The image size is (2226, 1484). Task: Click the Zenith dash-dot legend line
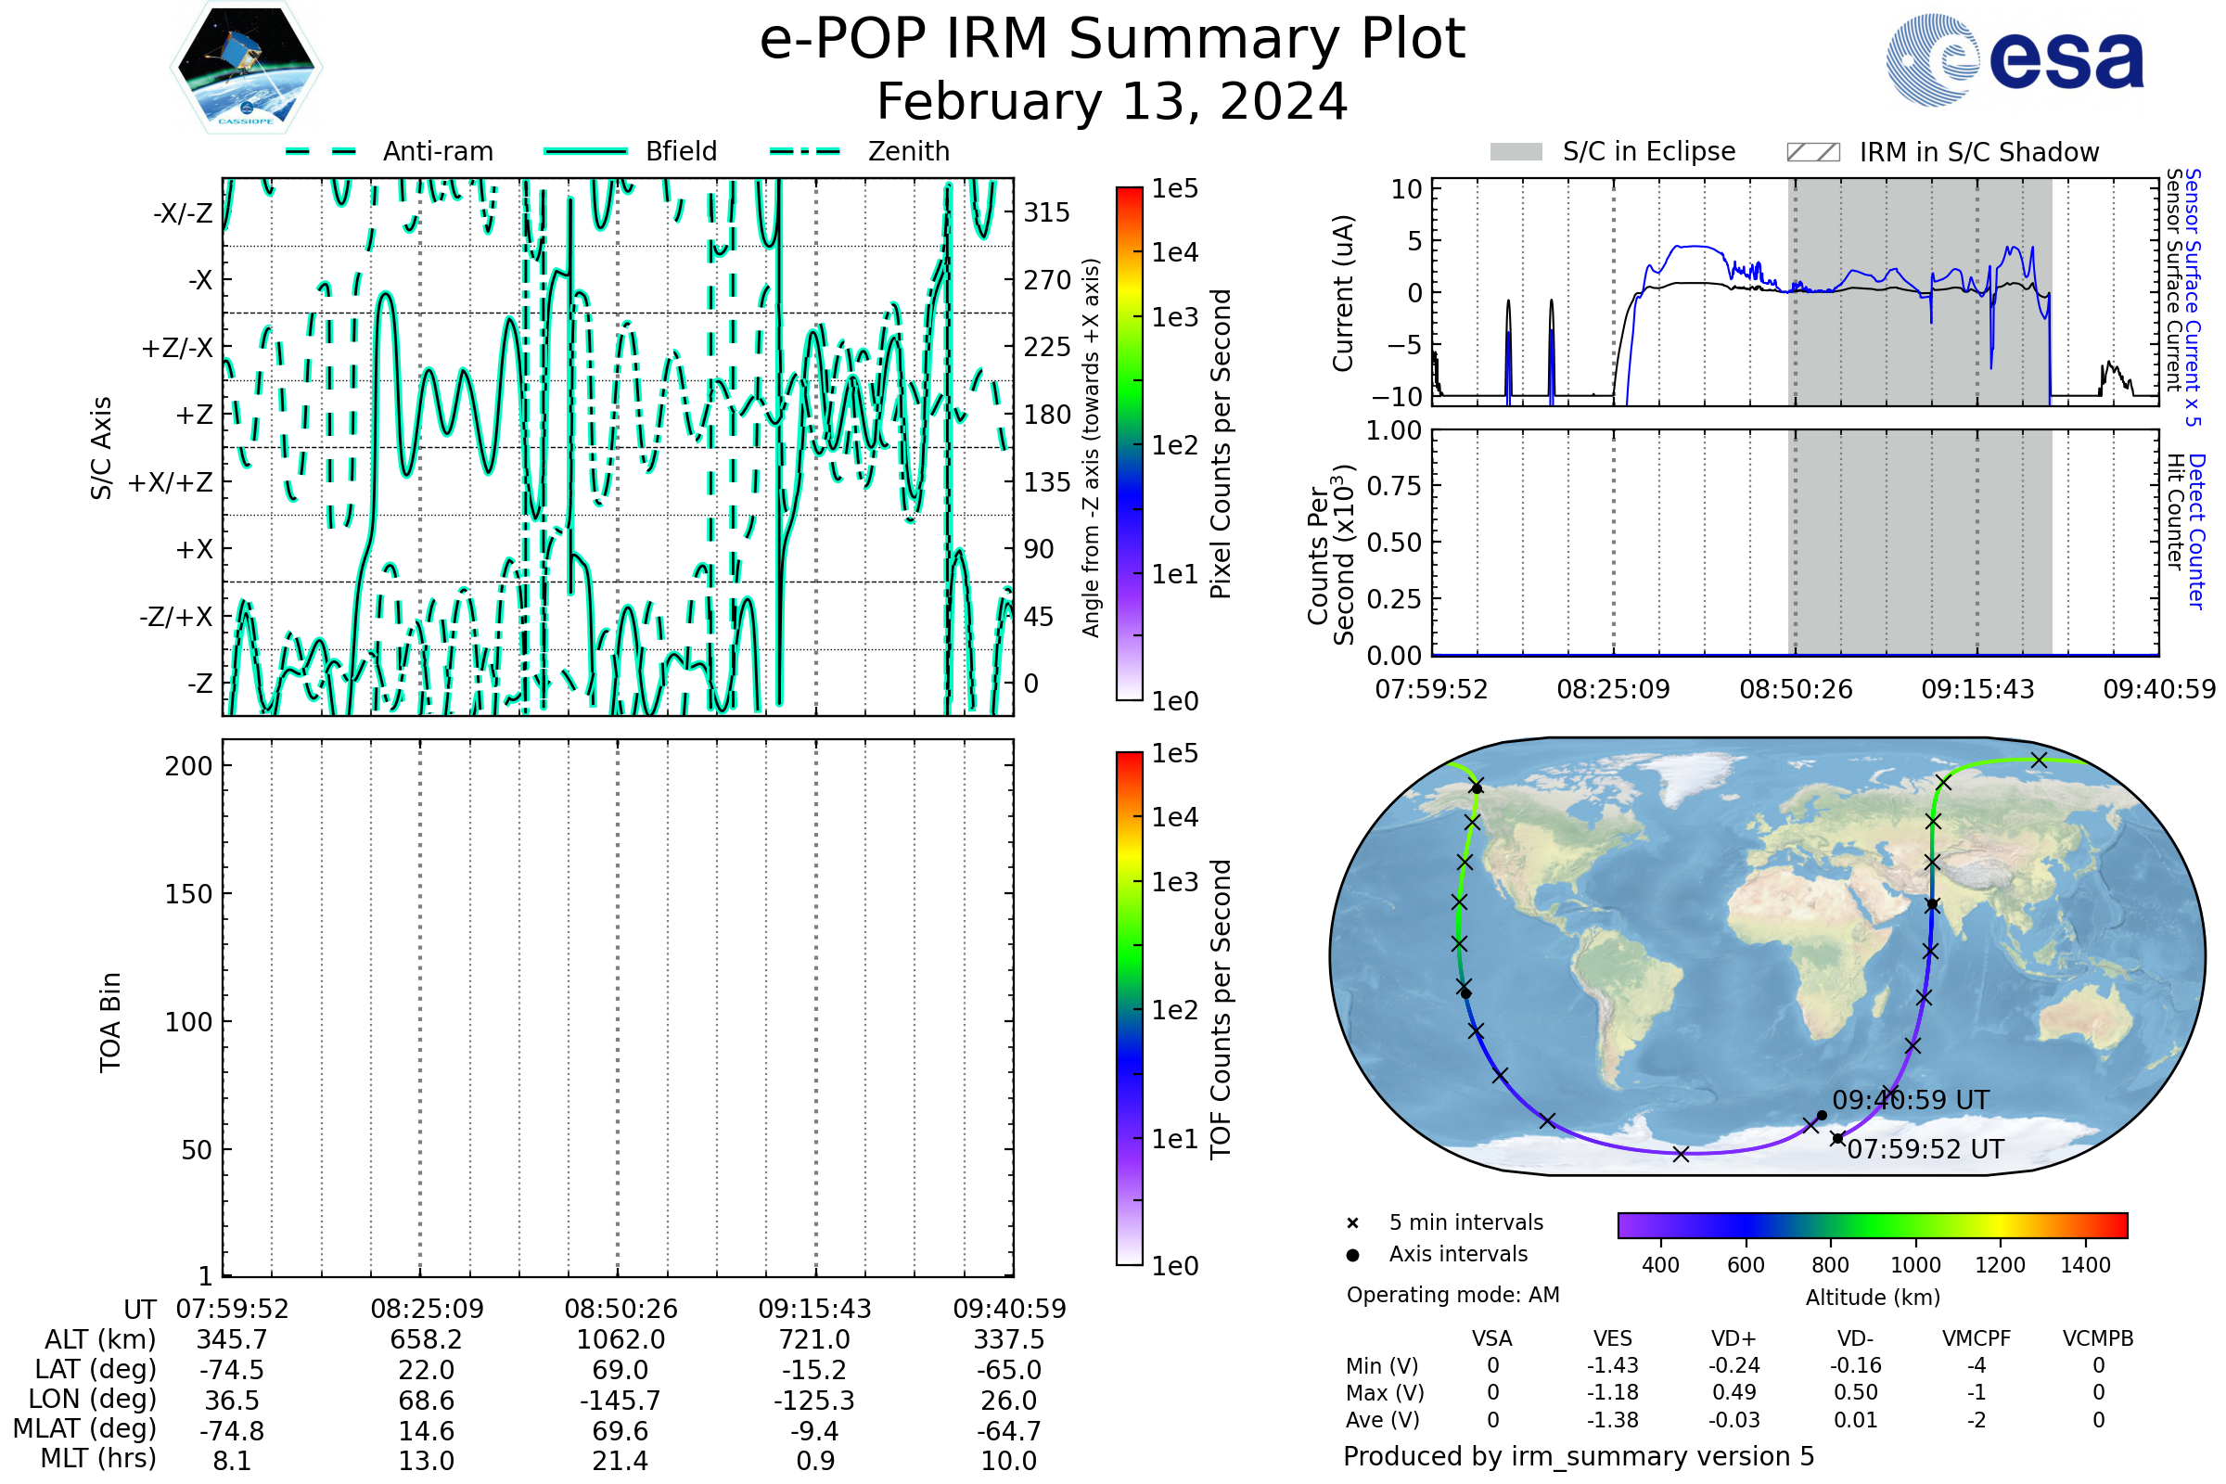(805, 151)
